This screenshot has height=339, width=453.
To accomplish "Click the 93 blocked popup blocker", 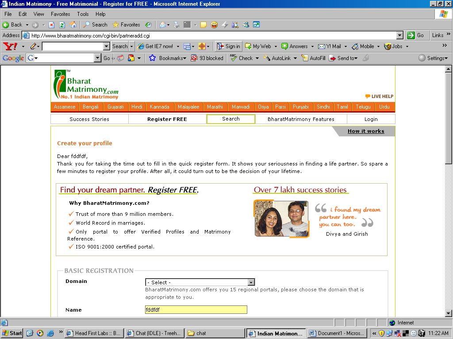I will point(207,58).
